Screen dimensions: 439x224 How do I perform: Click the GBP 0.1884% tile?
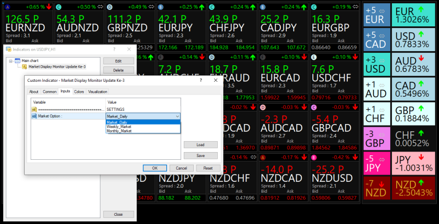[x=413, y=114]
